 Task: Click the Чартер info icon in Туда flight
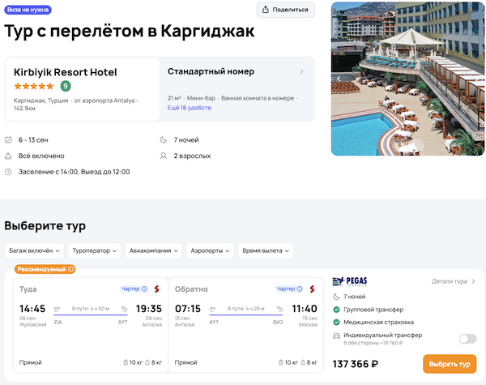coord(144,289)
